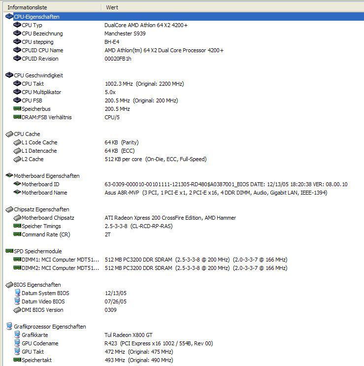Image resolution: width=364 pixels, height=366 pixels.
Task: Click the Motherboard Eigenschaften board icon
Action: point(9,175)
